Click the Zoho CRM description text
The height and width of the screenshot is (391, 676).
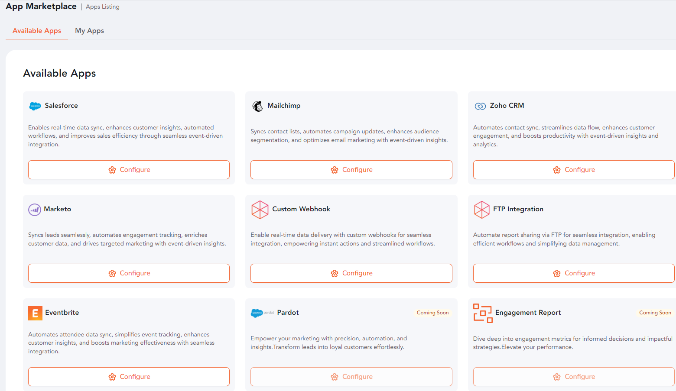565,136
